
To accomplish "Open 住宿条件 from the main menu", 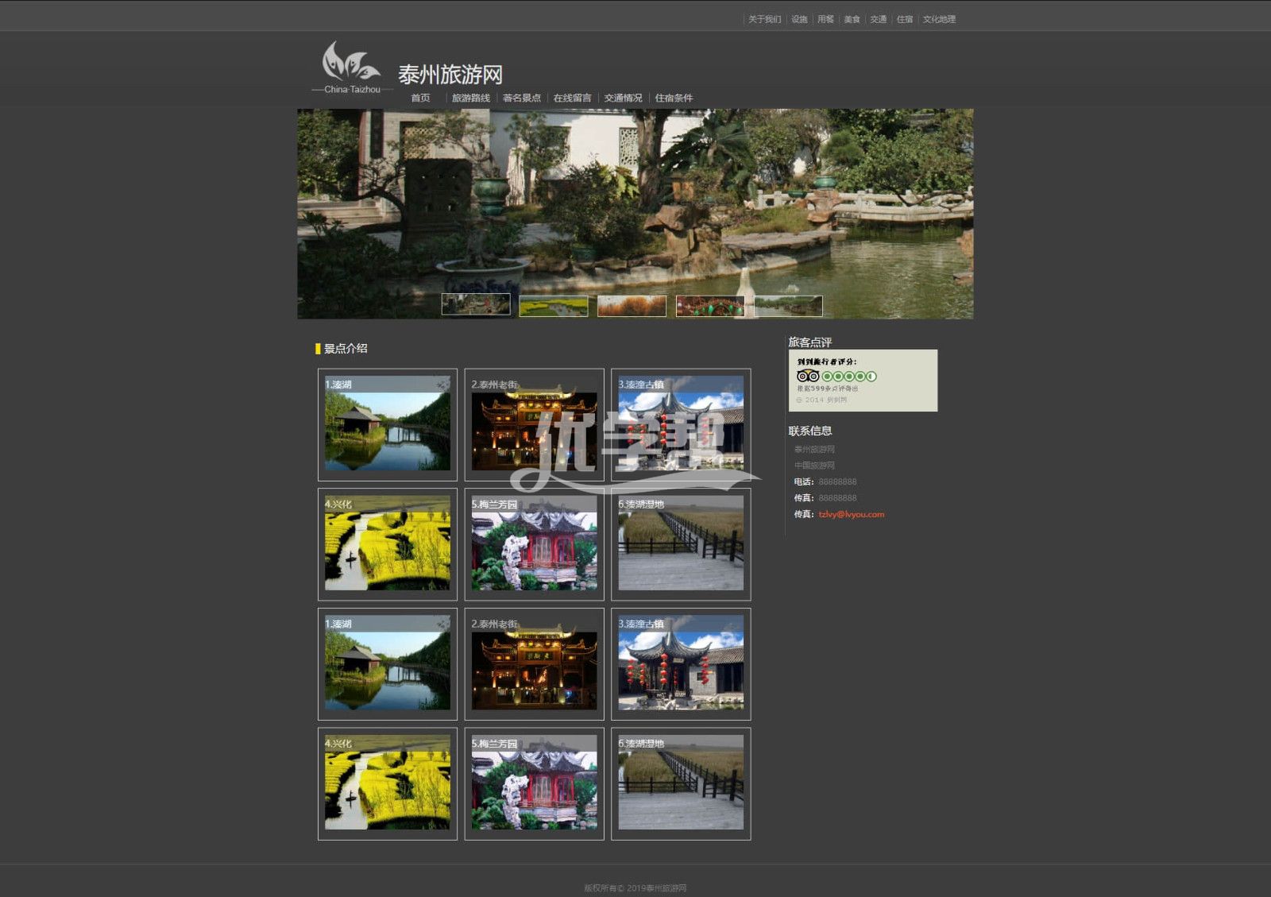I will [x=674, y=98].
